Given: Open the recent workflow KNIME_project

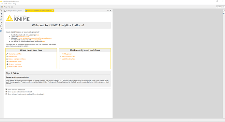Looking at the screenshot, I should pos(67,54).
